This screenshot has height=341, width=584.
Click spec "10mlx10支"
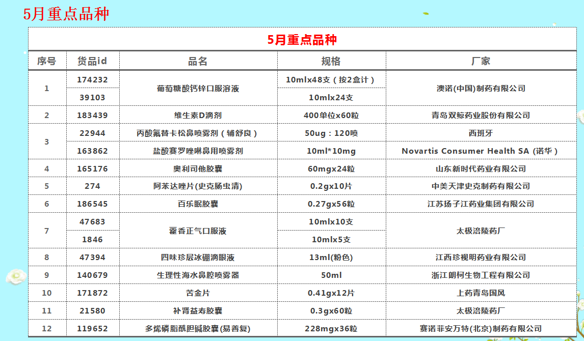(x=331, y=221)
